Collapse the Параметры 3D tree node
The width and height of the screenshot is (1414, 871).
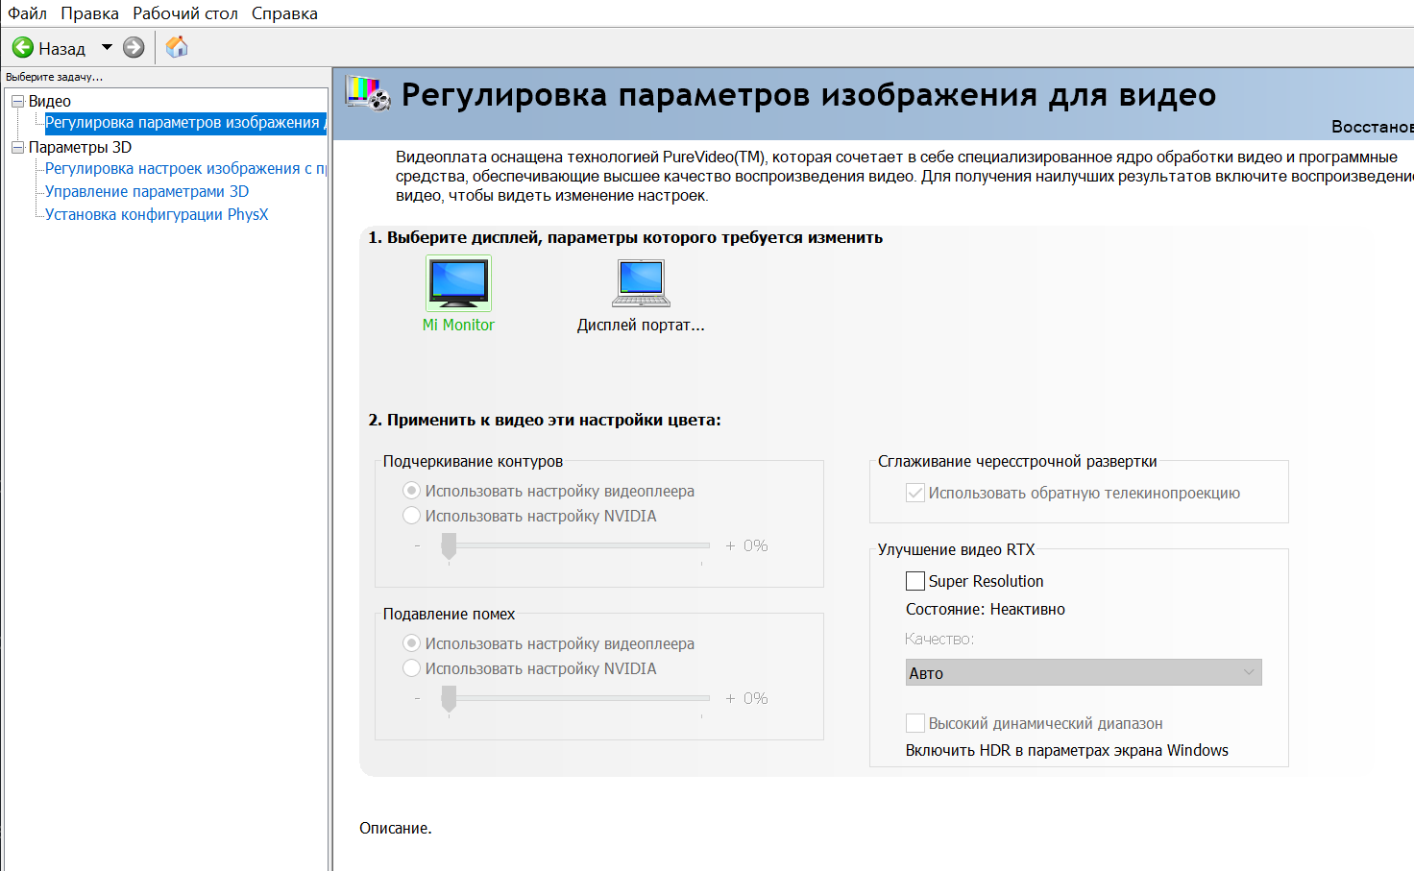coord(17,147)
